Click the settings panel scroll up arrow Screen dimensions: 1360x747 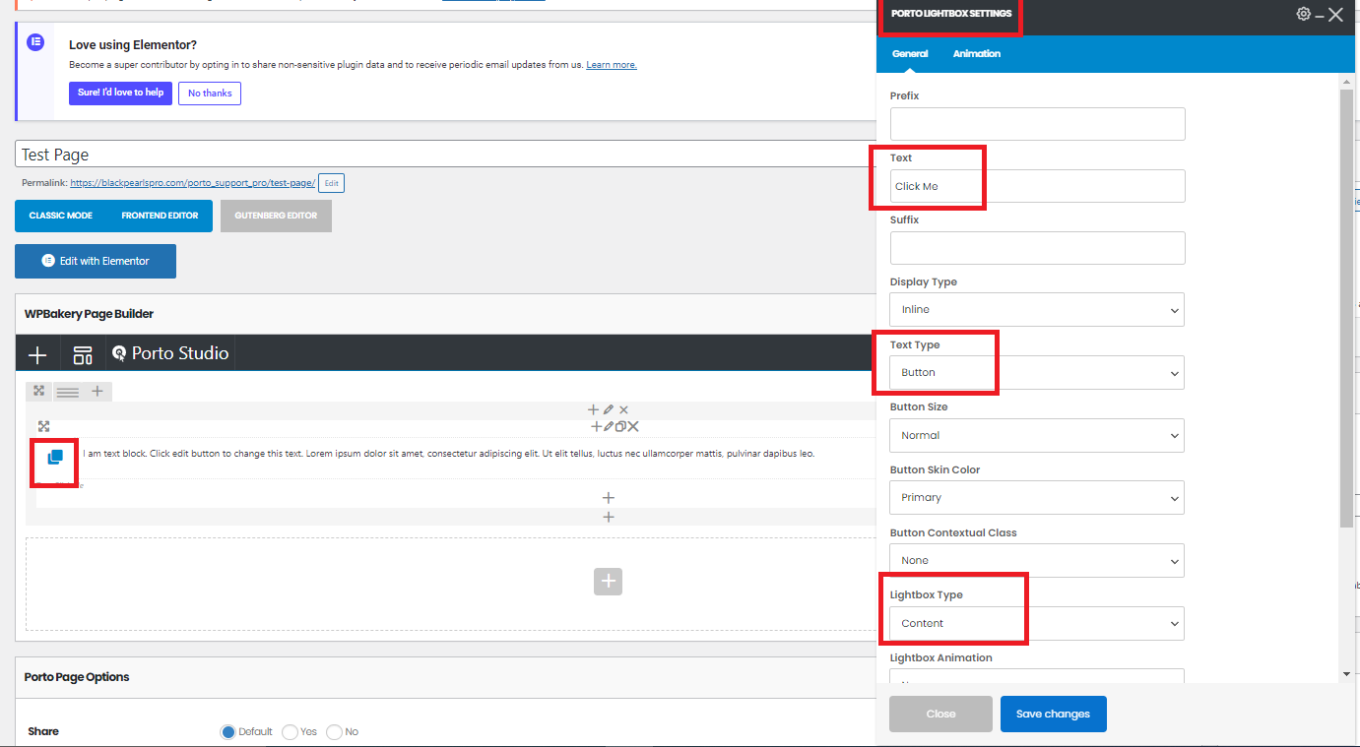click(1346, 82)
